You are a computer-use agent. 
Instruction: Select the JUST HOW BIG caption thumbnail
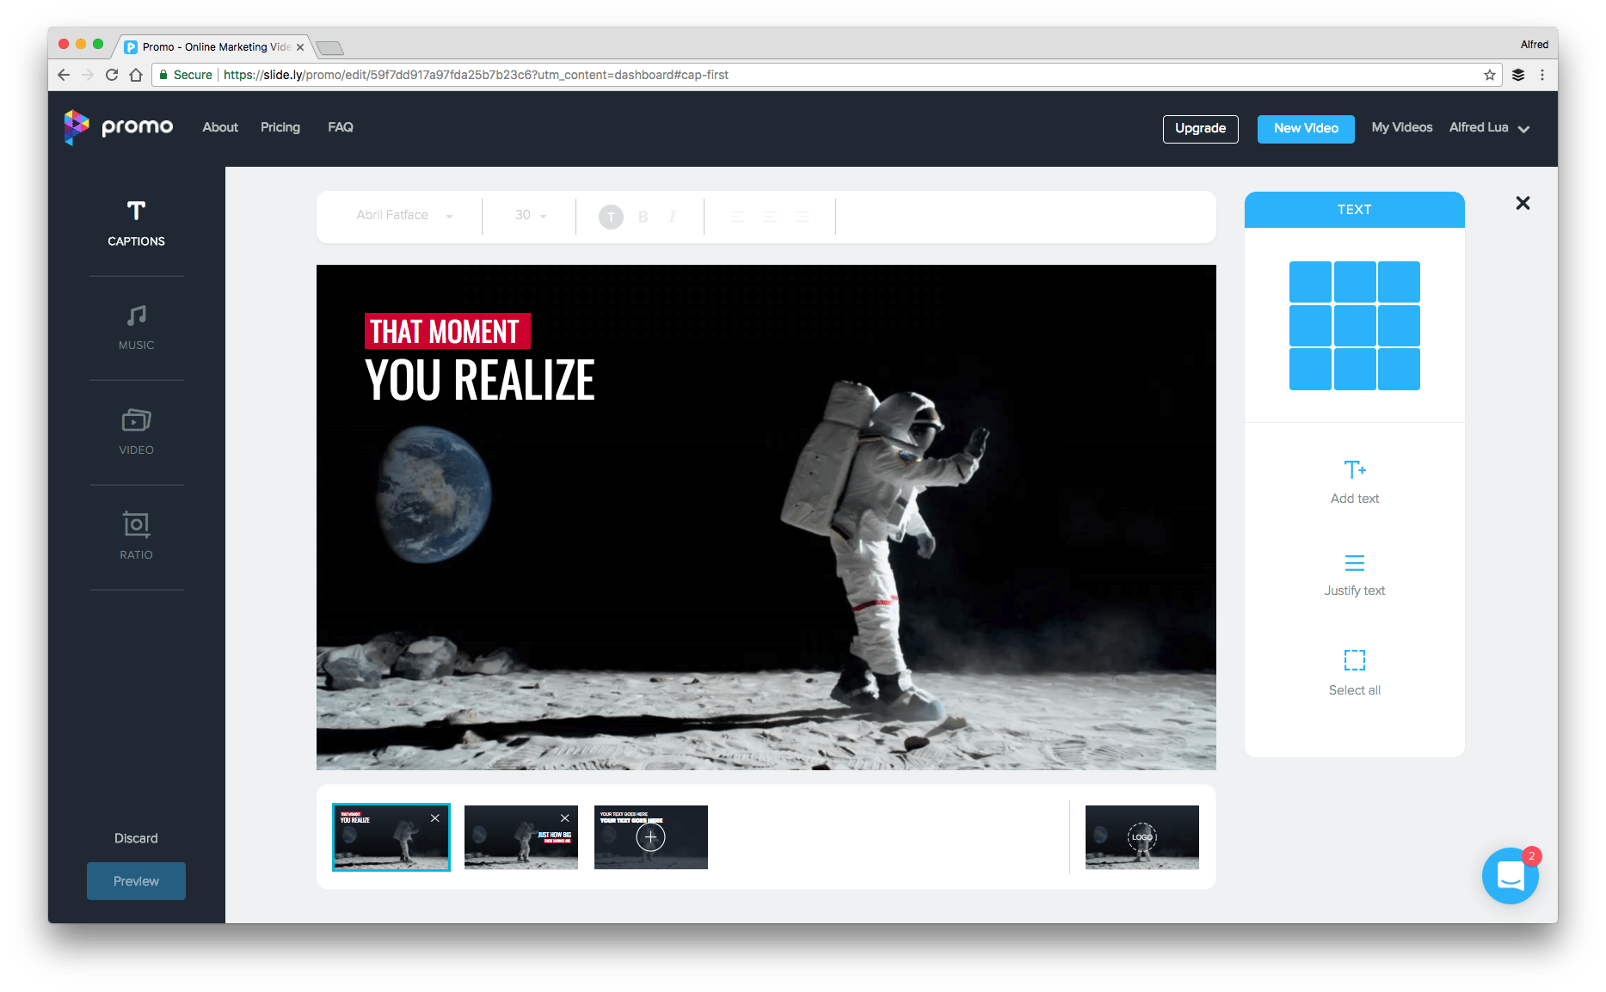520,836
